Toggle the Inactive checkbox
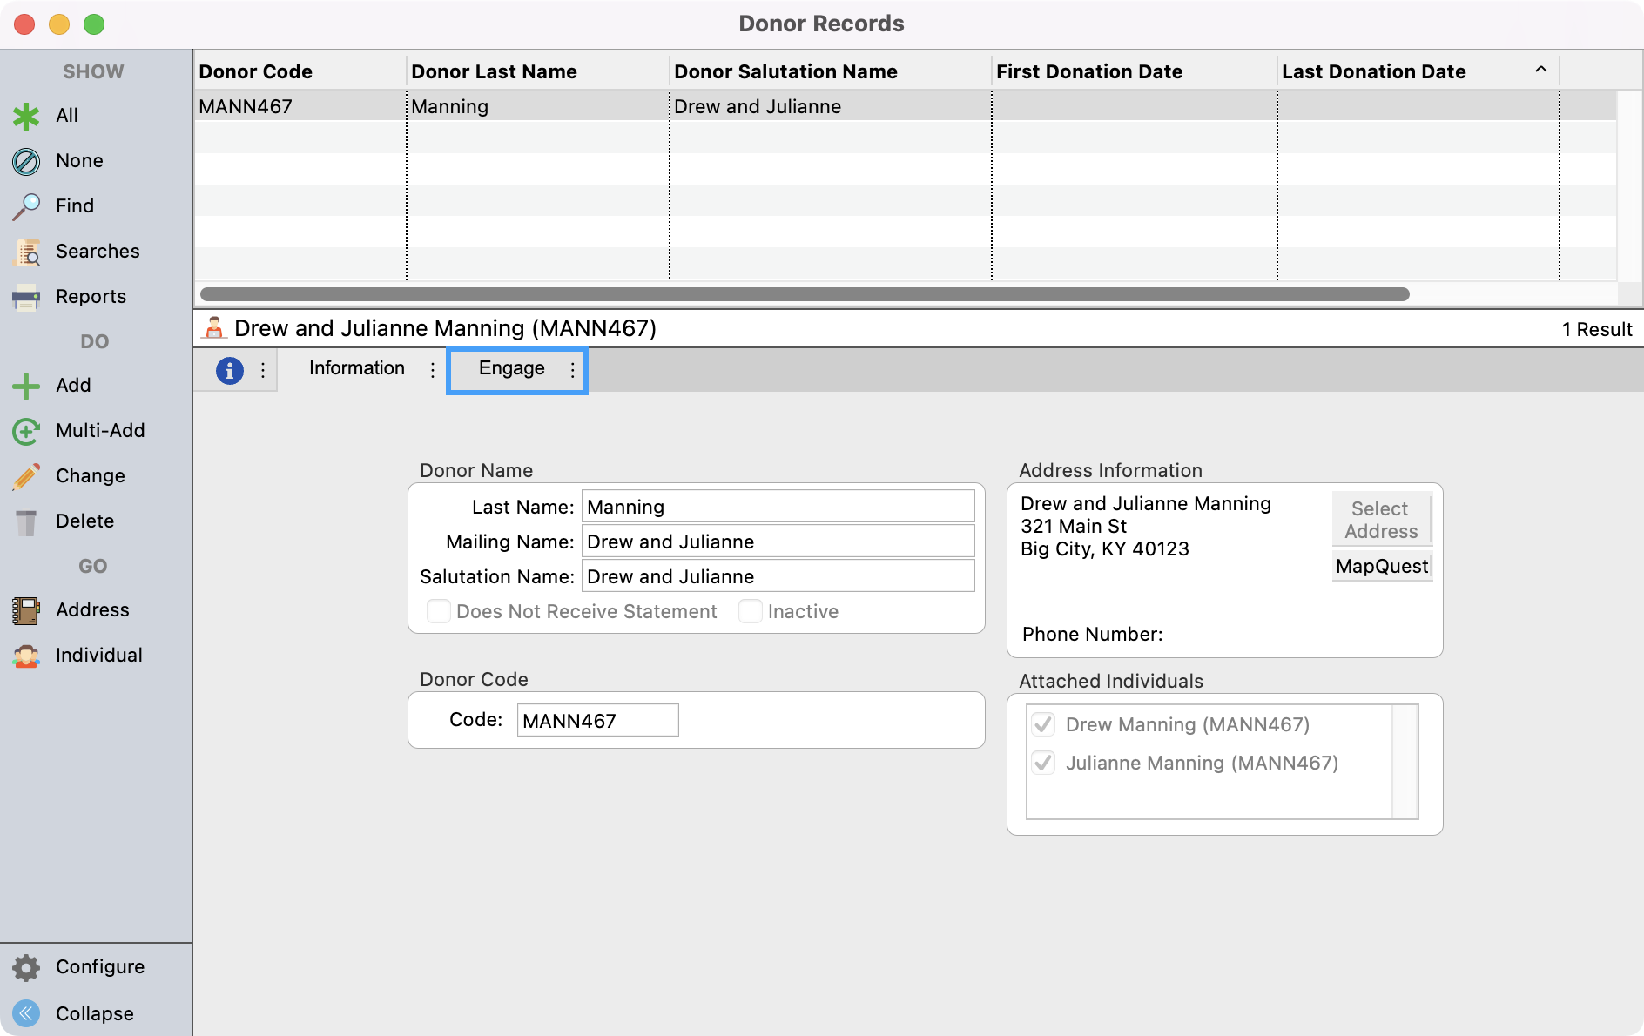This screenshot has width=1644, height=1036. 750,611
